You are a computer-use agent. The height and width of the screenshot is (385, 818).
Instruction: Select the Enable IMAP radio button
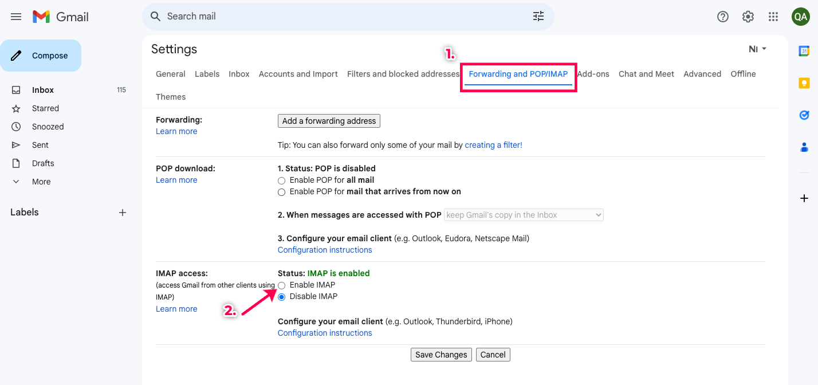click(281, 285)
